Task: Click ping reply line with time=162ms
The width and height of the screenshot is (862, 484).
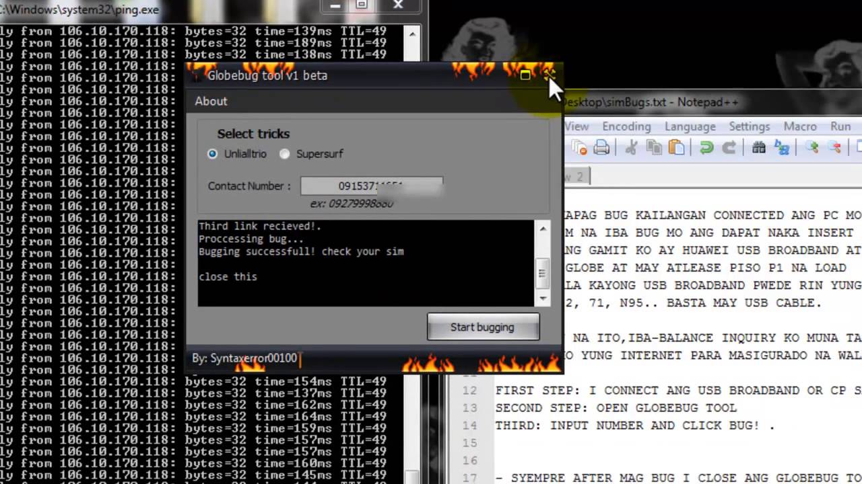Action: pyautogui.click(x=193, y=405)
